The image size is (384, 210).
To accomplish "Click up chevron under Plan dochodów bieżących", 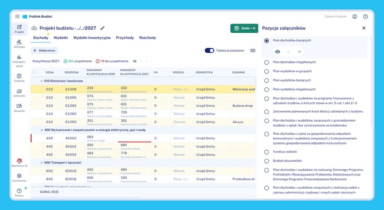I will coord(288,52).
